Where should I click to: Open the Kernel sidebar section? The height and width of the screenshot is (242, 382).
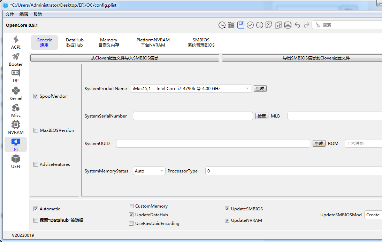click(16, 94)
